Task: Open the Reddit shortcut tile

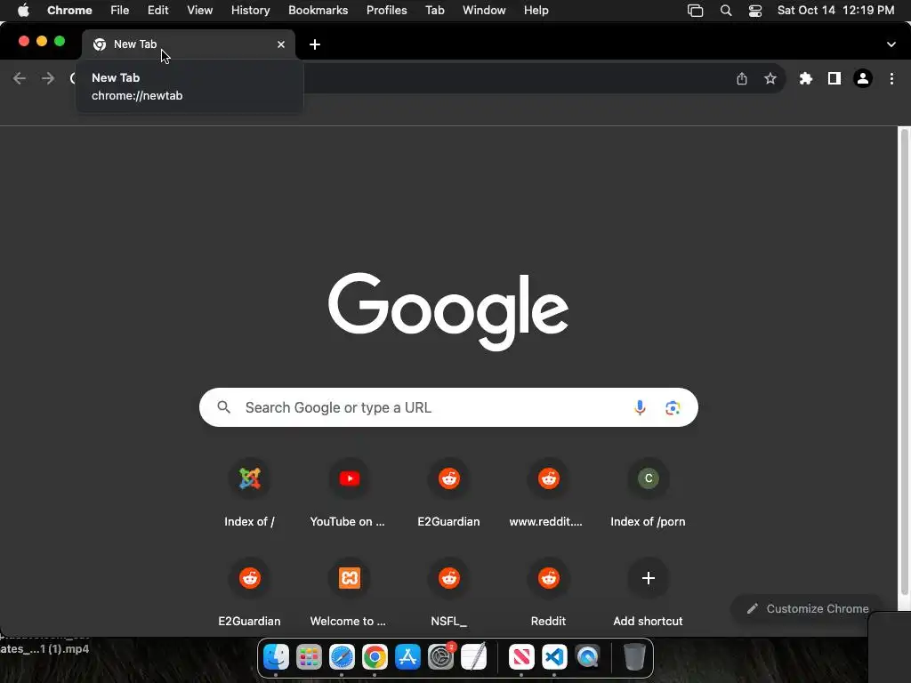Action: pos(548,593)
